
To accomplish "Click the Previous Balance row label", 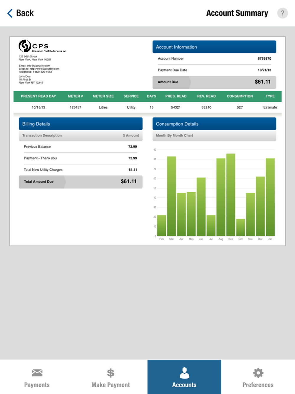I will (x=37, y=146).
